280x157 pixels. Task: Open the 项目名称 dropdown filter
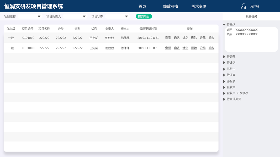tap(30, 16)
